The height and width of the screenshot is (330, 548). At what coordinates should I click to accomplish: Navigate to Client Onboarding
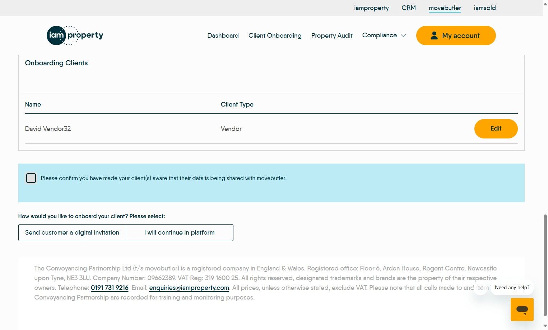click(x=275, y=36)
